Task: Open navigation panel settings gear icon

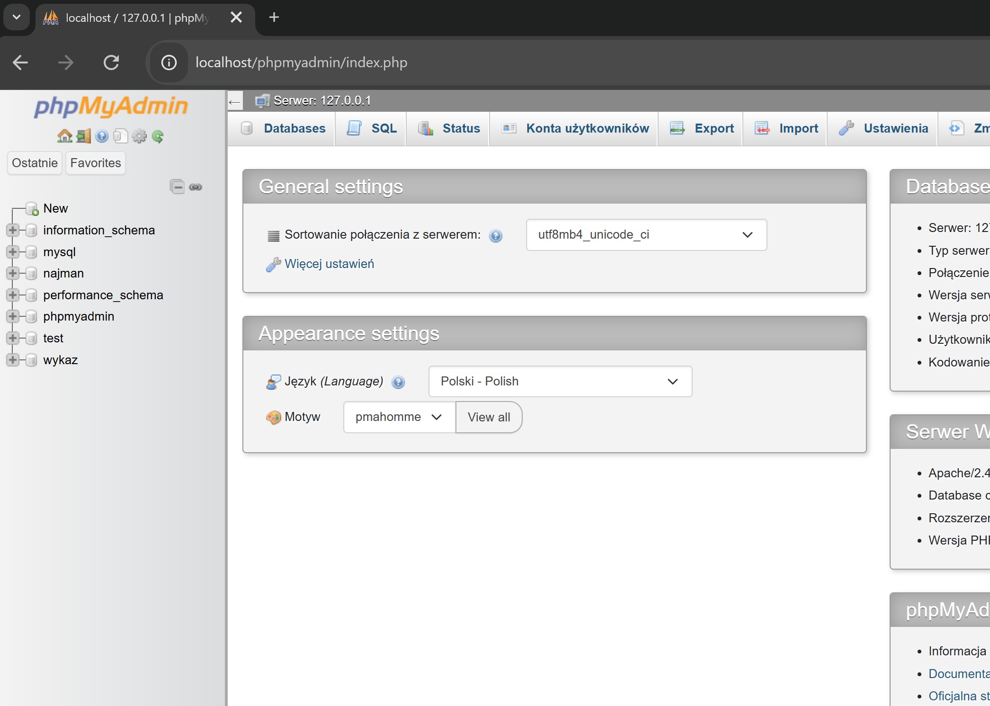Action: (139, 136)
